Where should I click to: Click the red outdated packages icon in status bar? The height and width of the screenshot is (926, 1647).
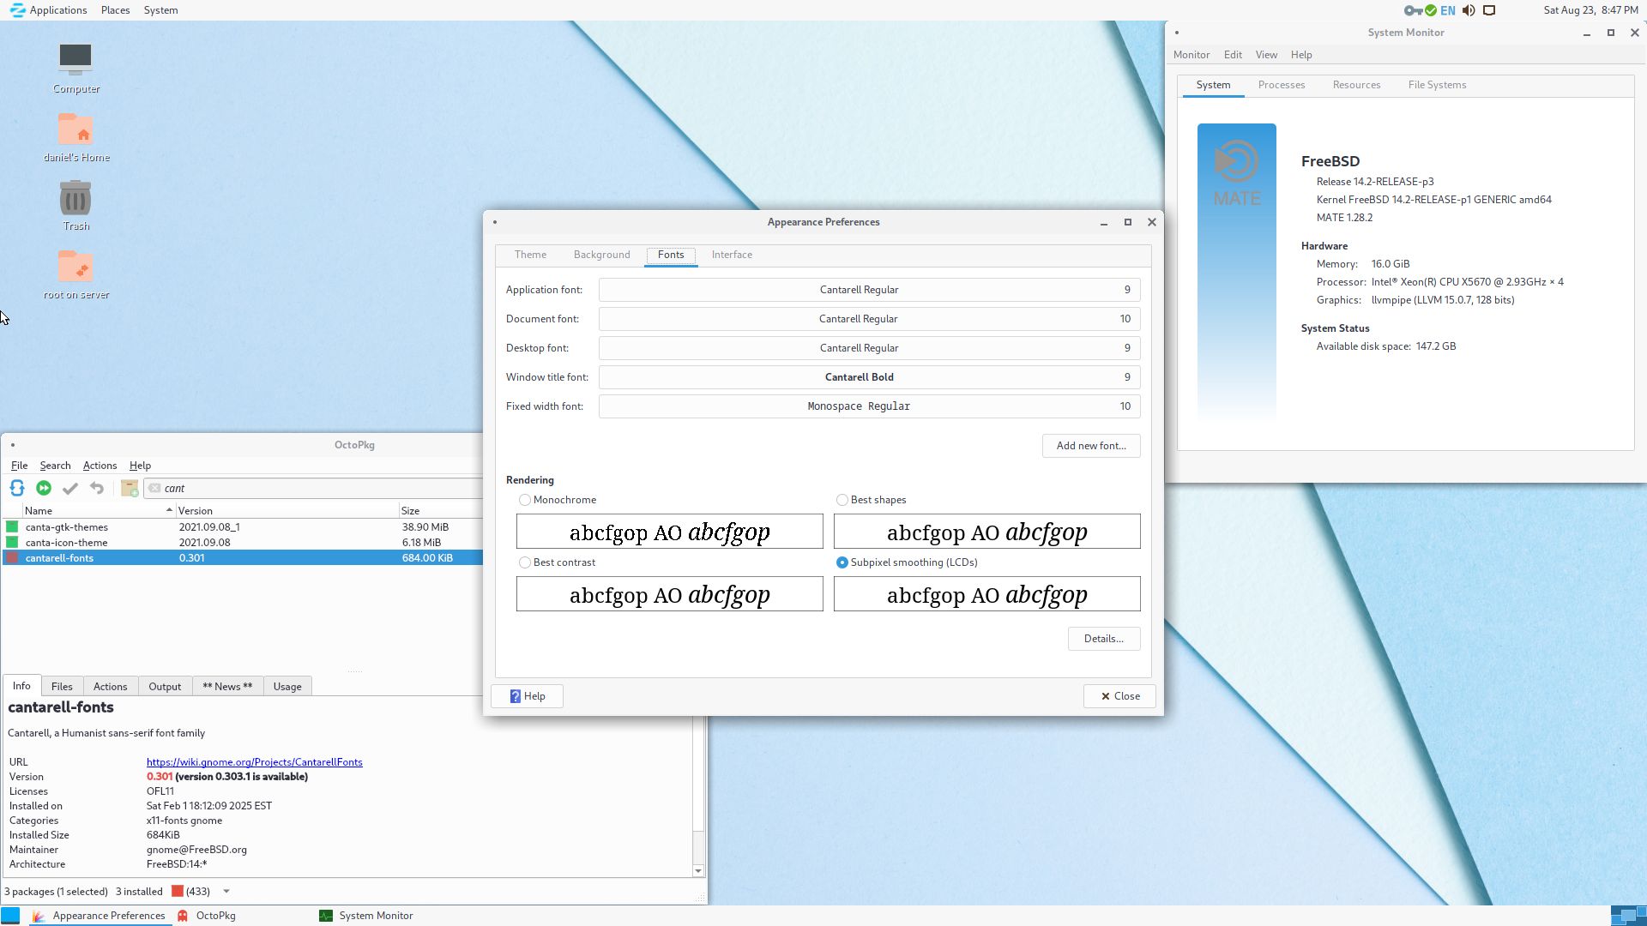pos(178,891)
